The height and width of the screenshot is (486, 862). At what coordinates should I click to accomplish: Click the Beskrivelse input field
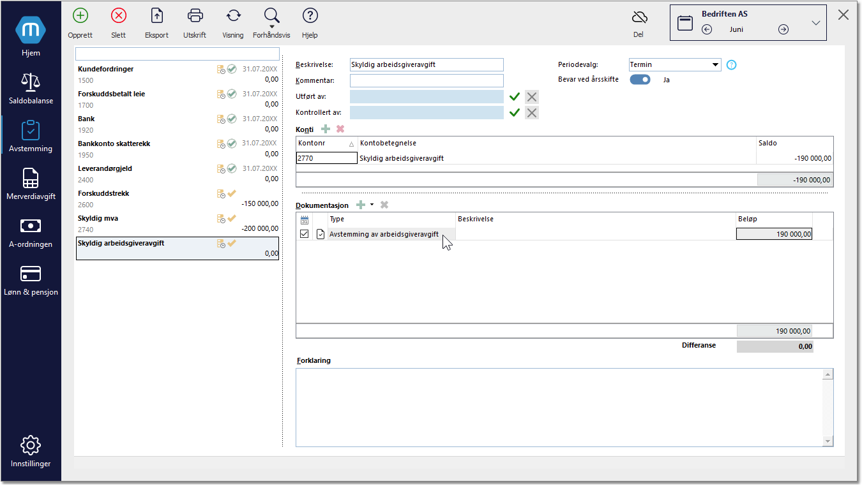(x=427, y=64)
